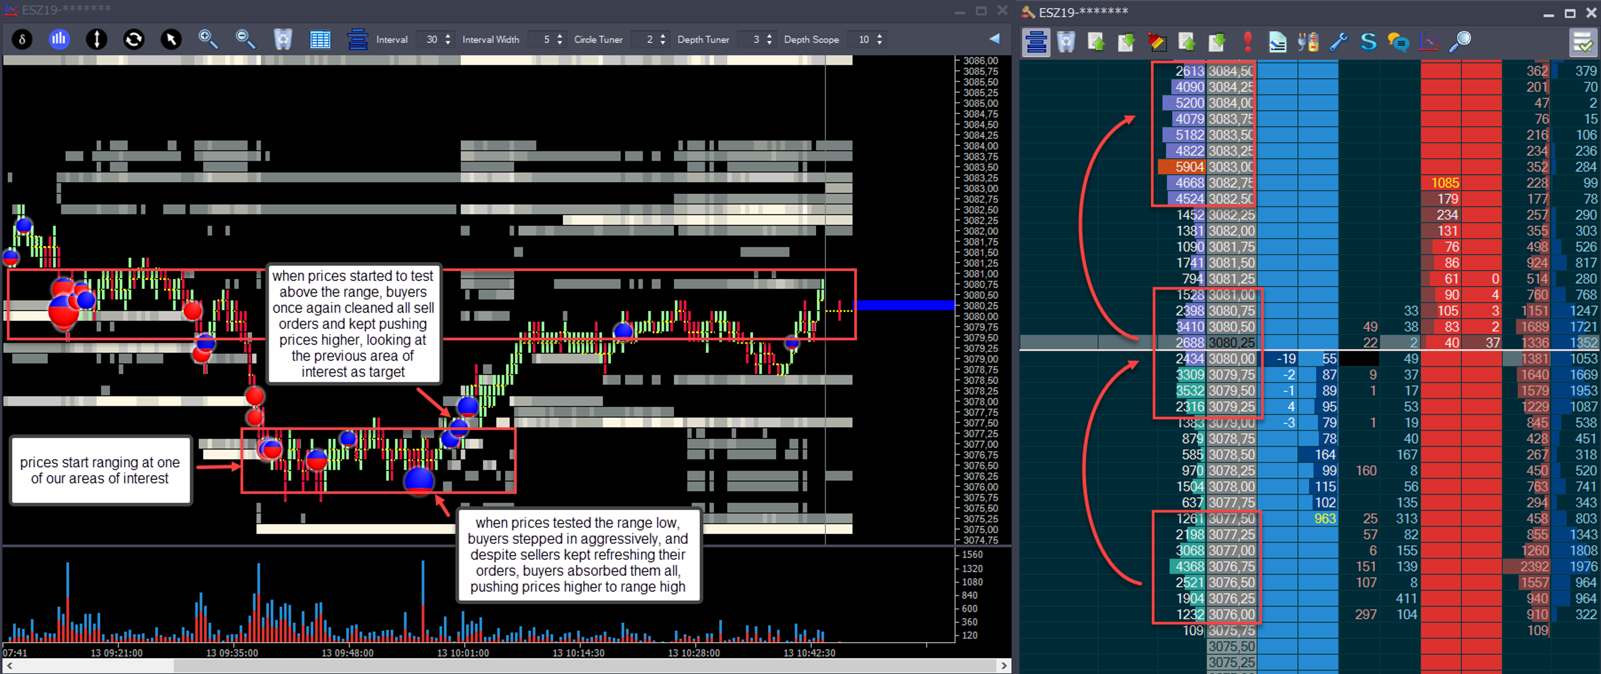Open the line chart axes icon
This screenshot has width=1601, height=674.
(1428, 42)
